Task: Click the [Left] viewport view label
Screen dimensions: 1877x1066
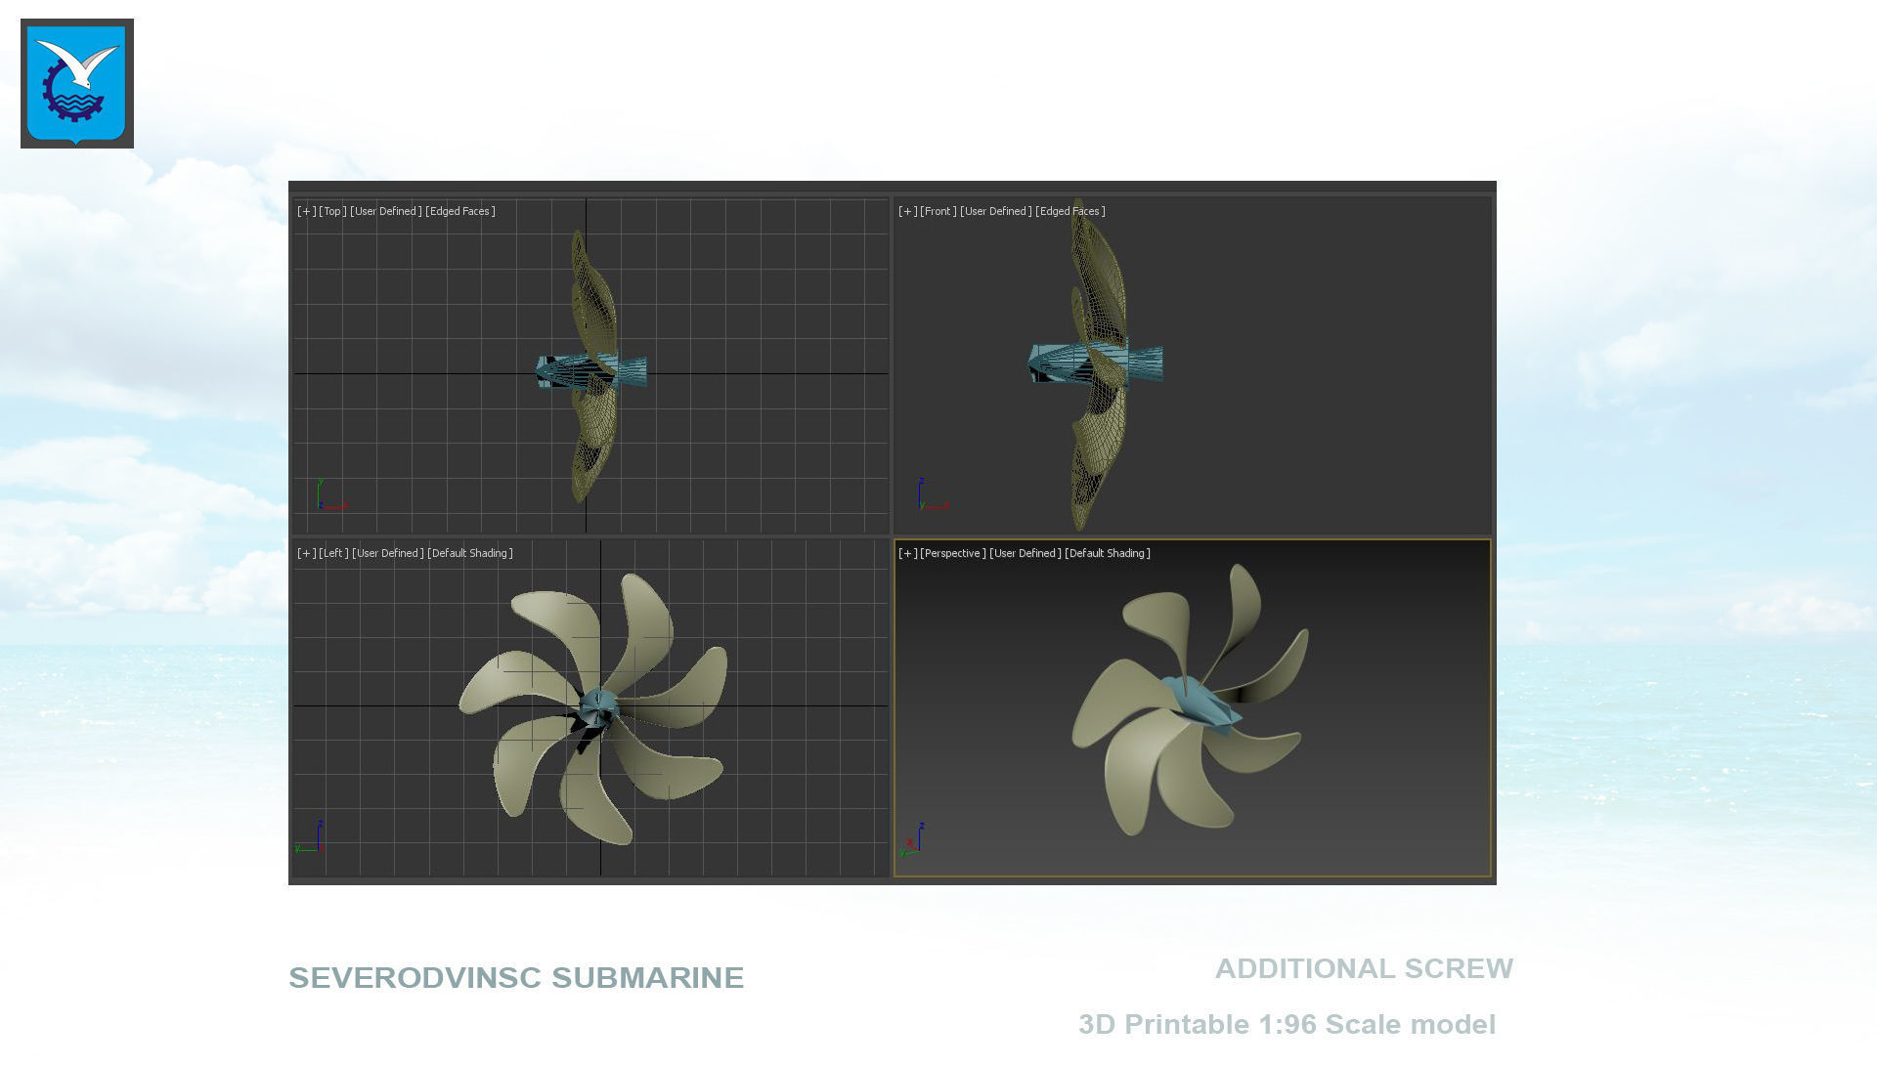Action: (333, 553)
